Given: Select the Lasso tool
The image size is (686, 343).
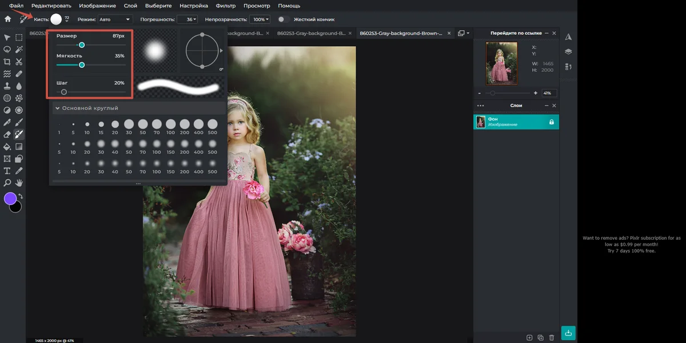Looking at the screenshot, I should click(7, 49).
